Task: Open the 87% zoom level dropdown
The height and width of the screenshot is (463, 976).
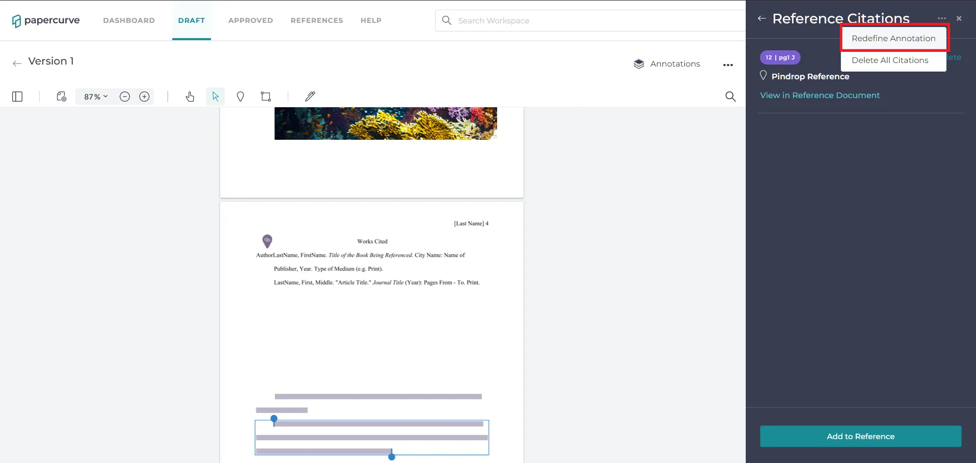Action: [96, 97]
